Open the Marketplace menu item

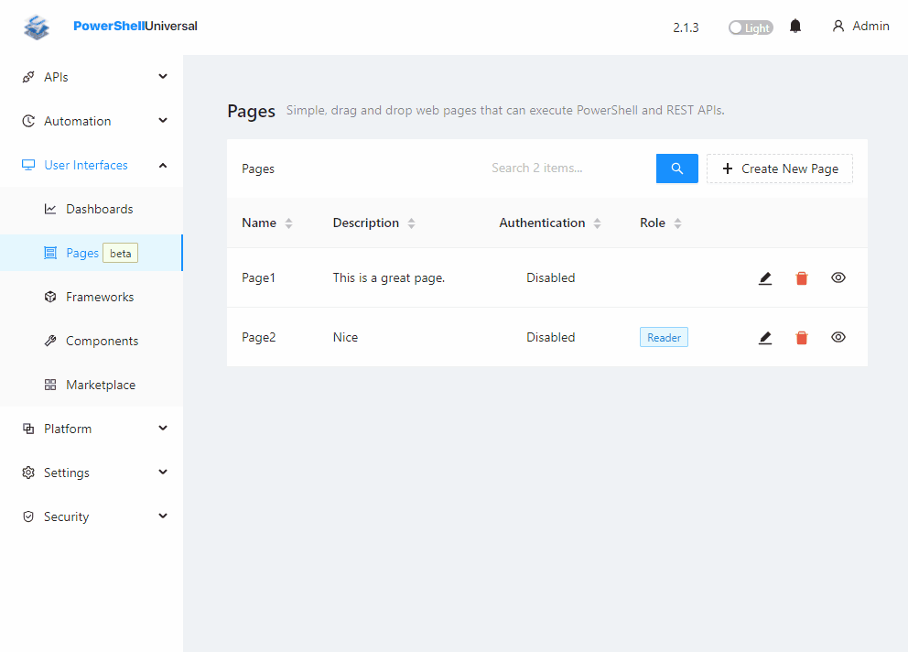(x=92, y=385)
